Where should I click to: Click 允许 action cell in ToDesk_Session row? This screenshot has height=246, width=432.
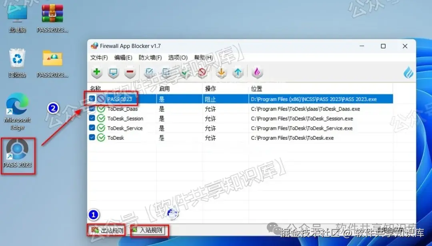[210, 119]
